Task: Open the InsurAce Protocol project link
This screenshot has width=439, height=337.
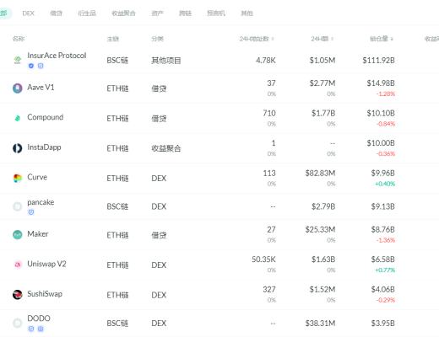Action: point(57,56)
